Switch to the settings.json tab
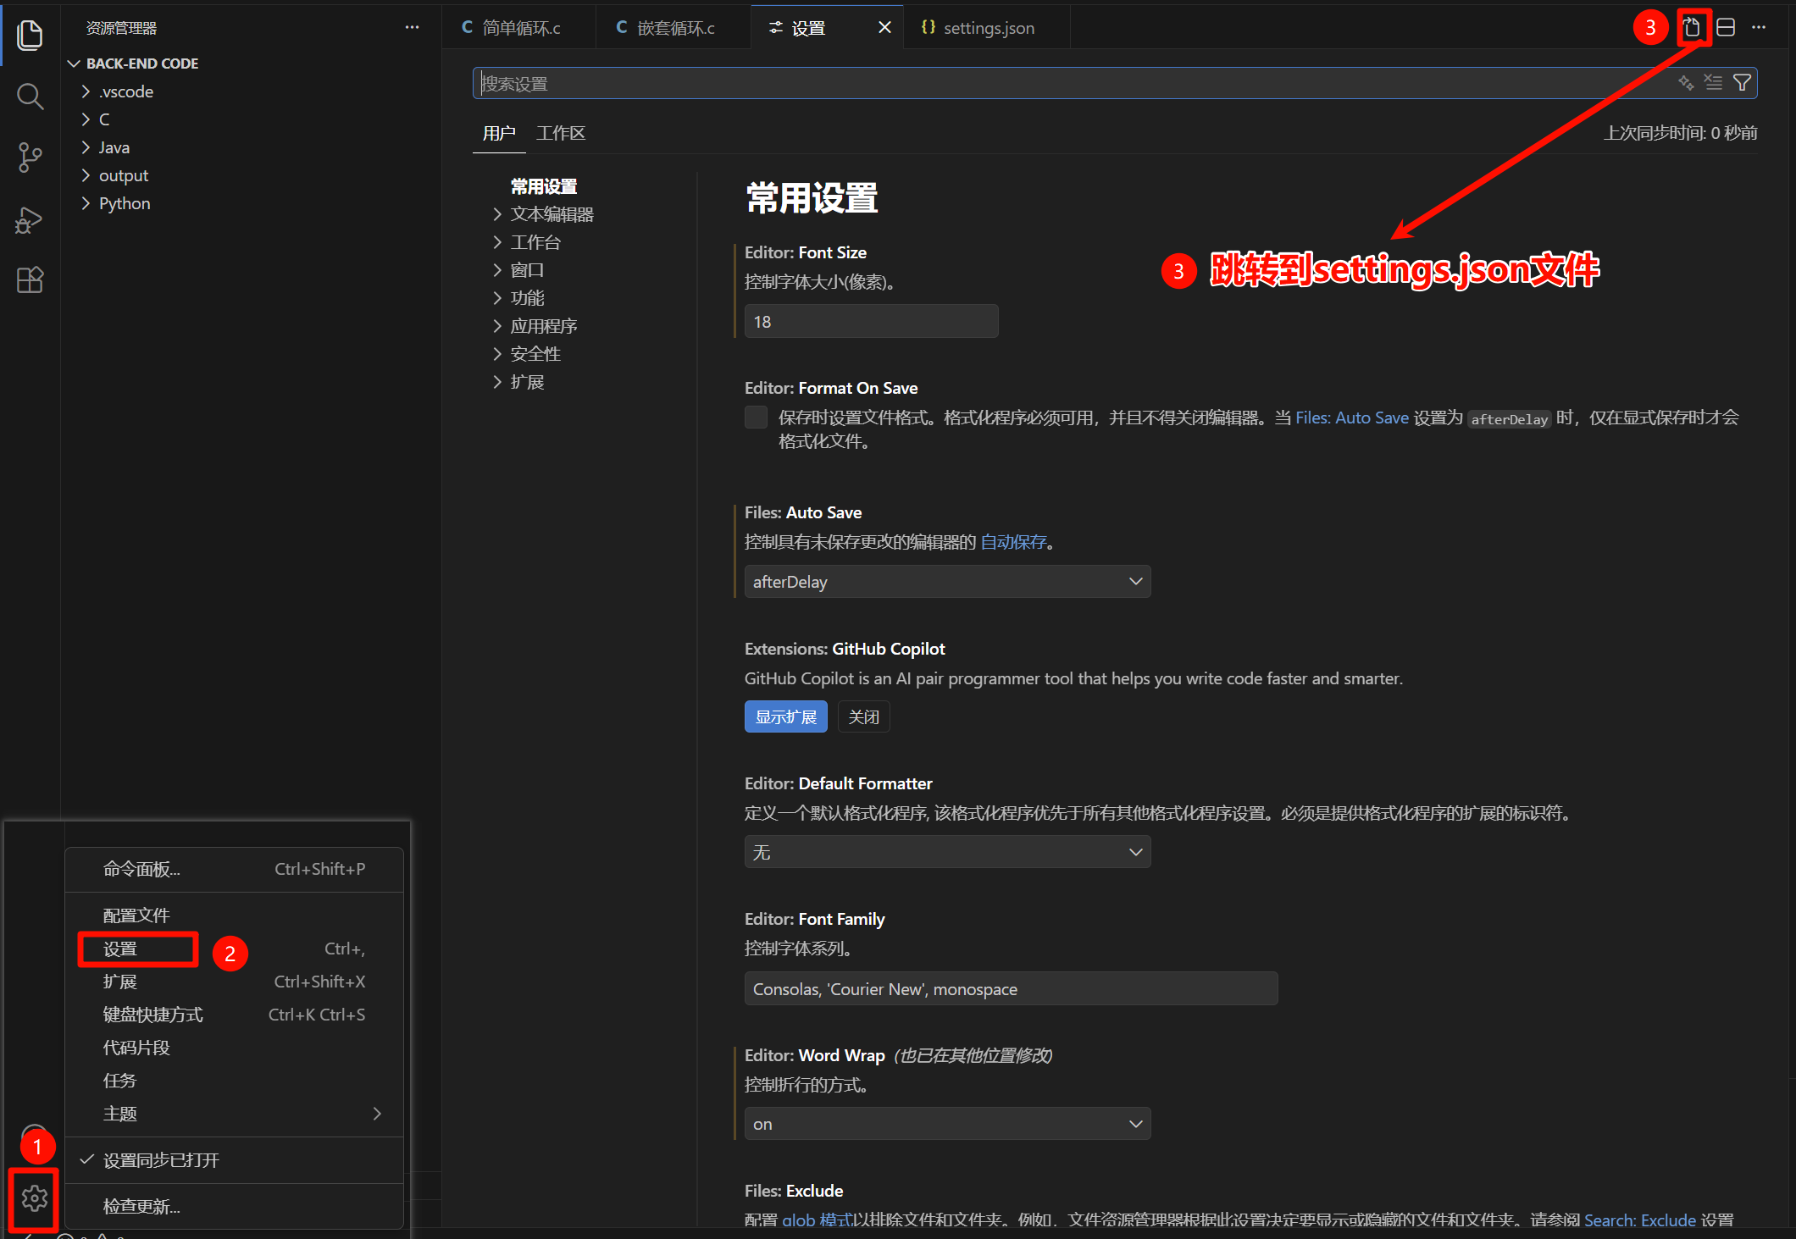Image resolution: width=1796 pixels, height=1239 pixels. pos(985,28)
